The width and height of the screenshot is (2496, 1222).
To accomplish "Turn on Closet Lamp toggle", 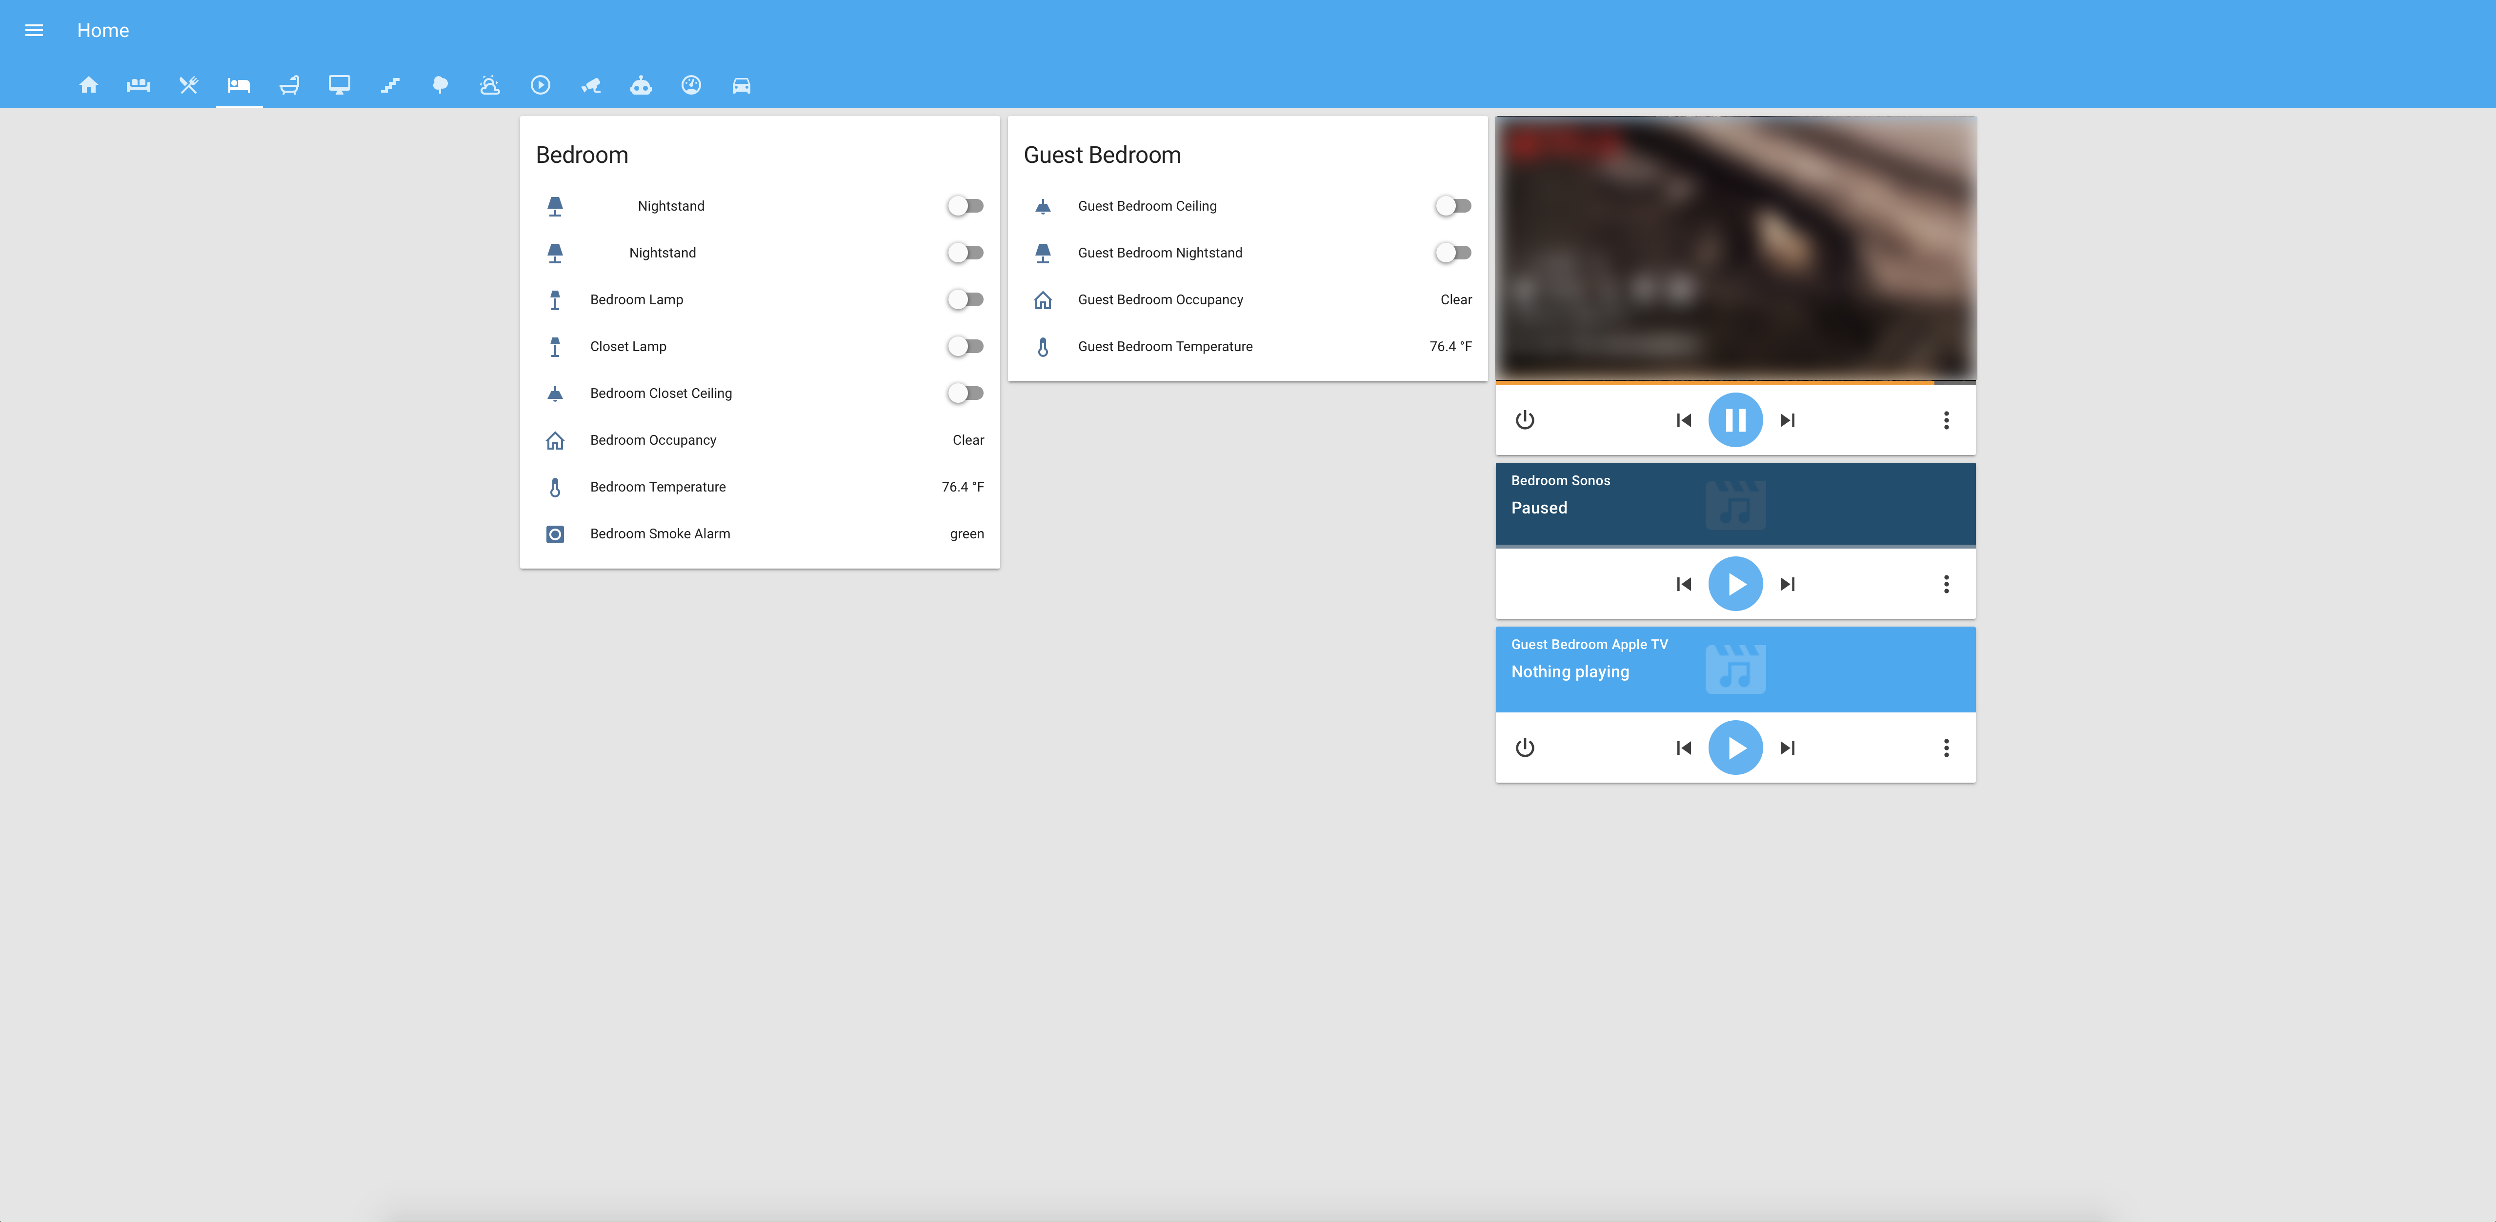I will tap(965, 346).
